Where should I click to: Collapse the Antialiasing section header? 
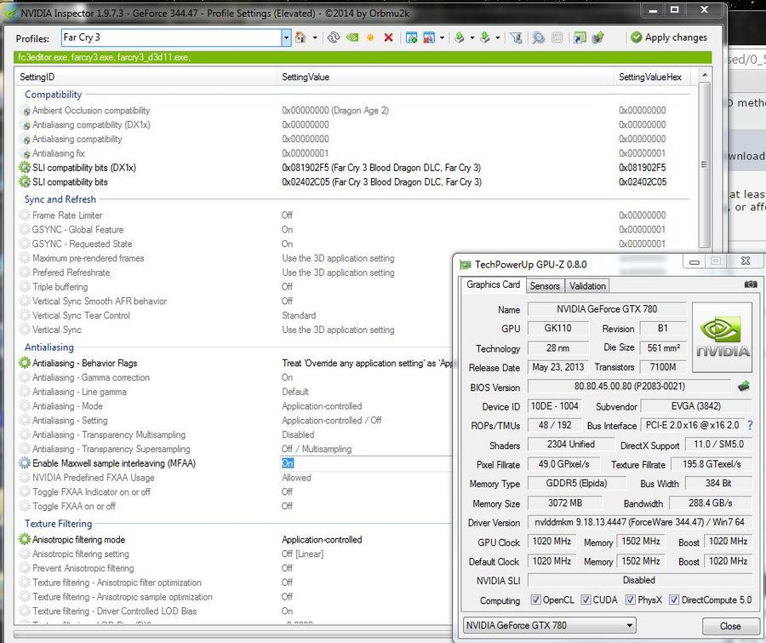pyautogui.click(x=49, y=347)
